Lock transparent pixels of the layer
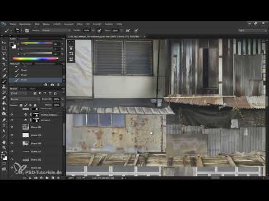This screenshot has width=269, height=201. tap(21, 105)
